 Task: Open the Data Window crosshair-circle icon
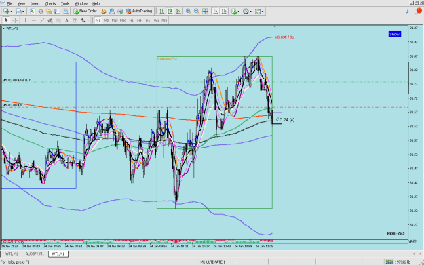41,12
